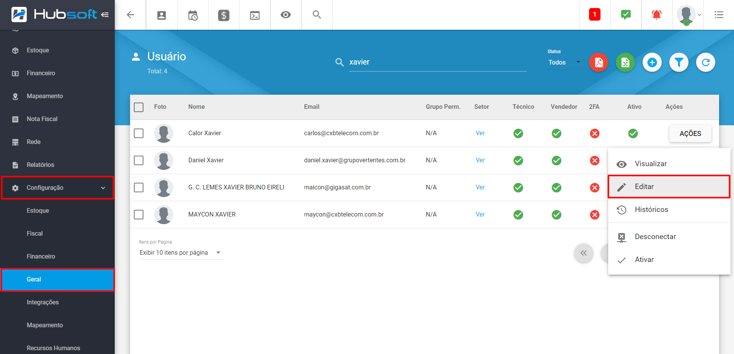Click Ver setor link for MAYCON XAVIER
Image resolution: width=734 pixels, height=354 pixels.
tap(480, 215)
